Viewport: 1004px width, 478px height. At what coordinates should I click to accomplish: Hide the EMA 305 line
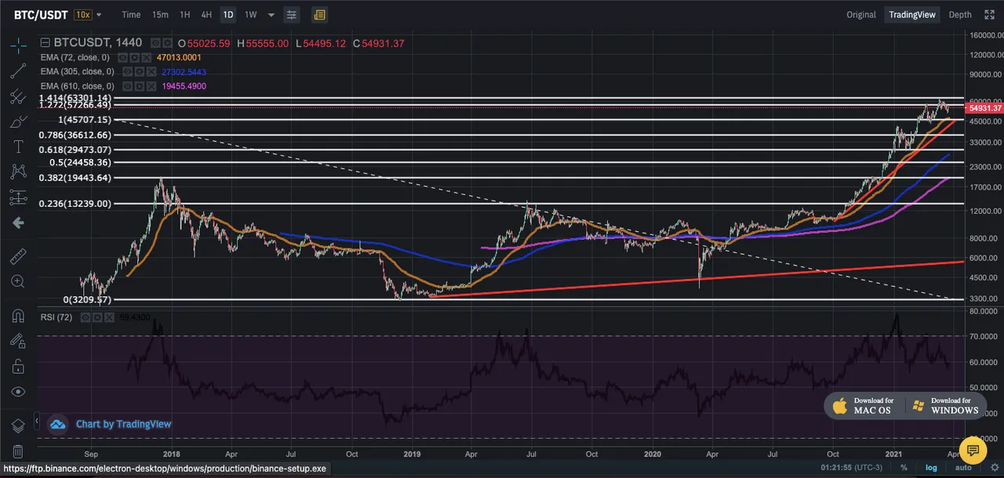click(128, 71)
